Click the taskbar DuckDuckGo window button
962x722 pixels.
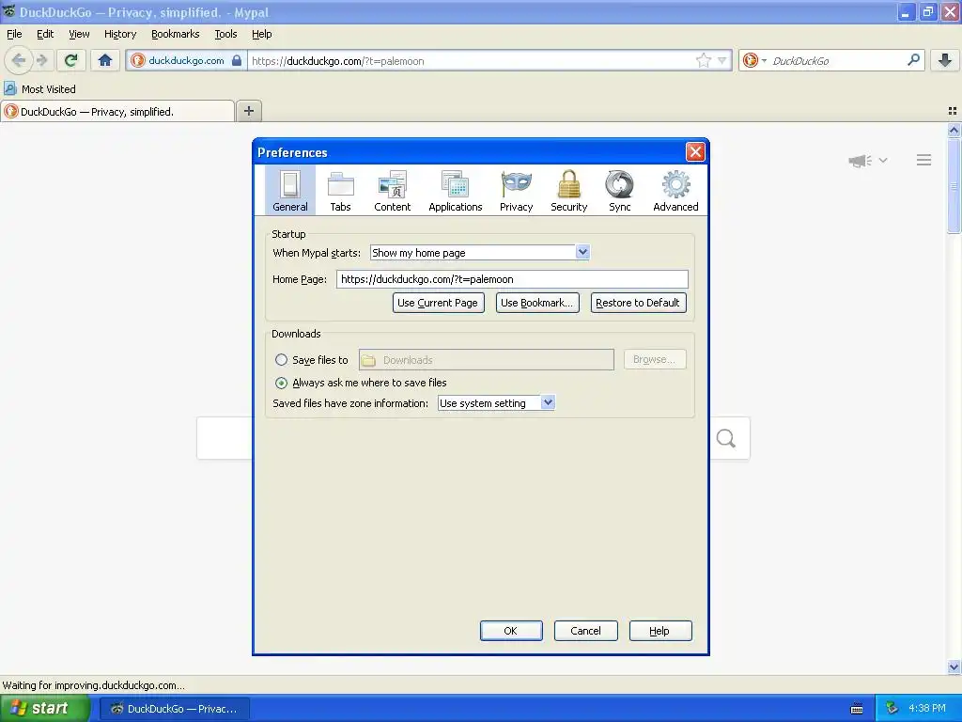[174, 709]
